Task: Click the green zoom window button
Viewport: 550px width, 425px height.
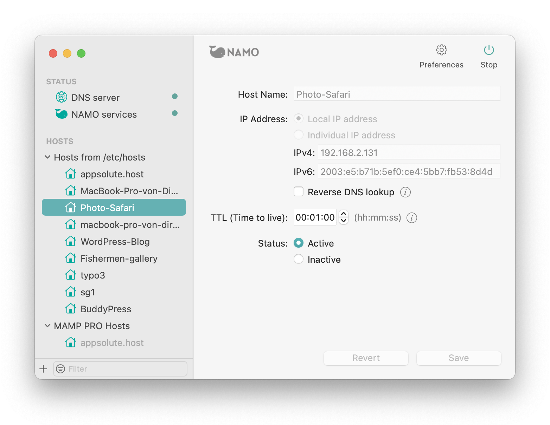Action: 81,53
